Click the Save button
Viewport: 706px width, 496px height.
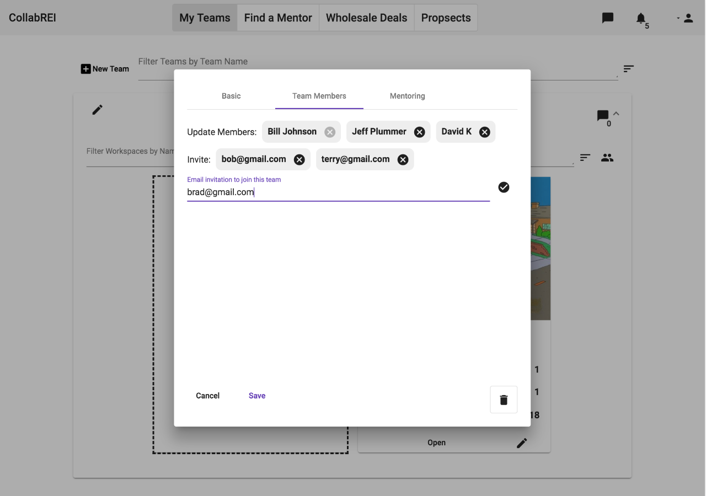tap(257, 396)
